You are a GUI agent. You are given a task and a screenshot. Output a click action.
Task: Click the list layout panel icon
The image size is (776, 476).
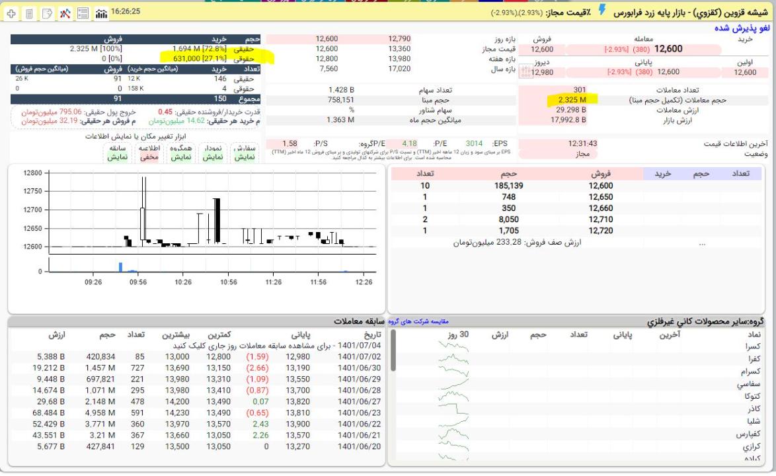(83, 13)
